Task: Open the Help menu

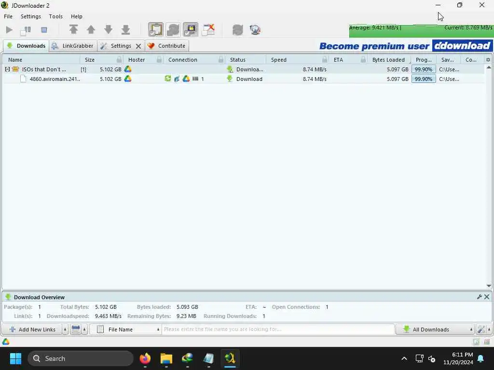Action: point(77,16)
